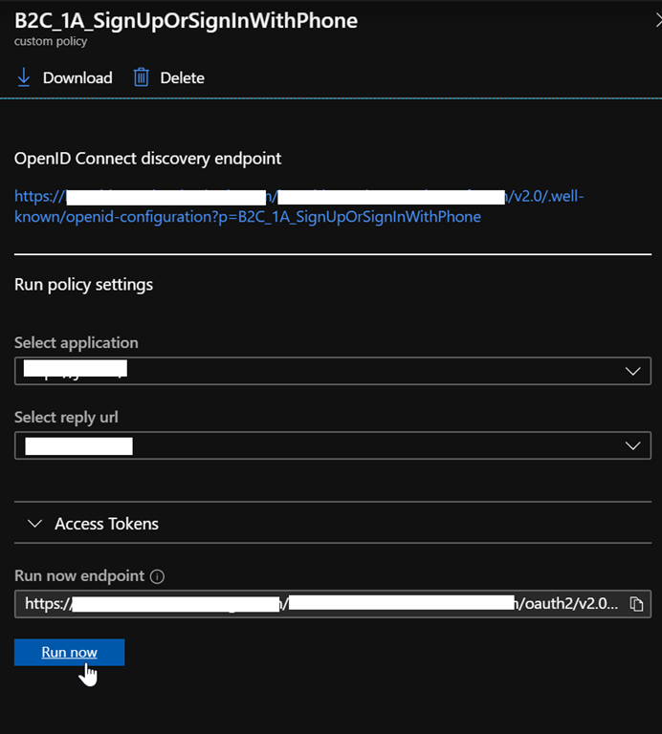Click the Run now endpoint label
This screenshot has height=734, width=662.
tap(79, 576)
